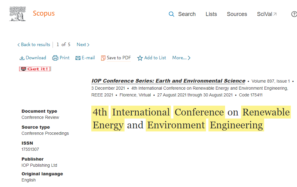This screenshot has width=297, height=187.
Task: Open the Lists menu item
Action: pyautogui.click(x=211, y=14)
